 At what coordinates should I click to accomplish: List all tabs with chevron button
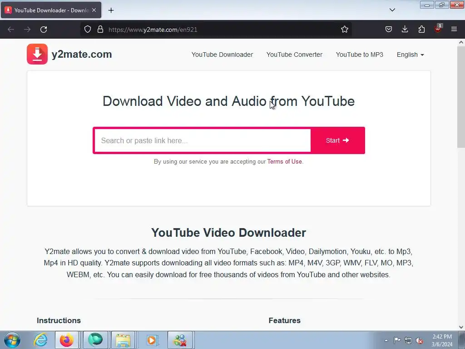tap(392, 10)
